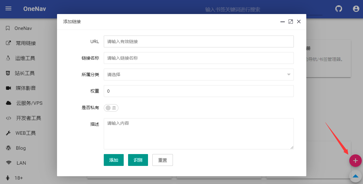
Task: Click the 识别 button
Action: pos(138,160)
